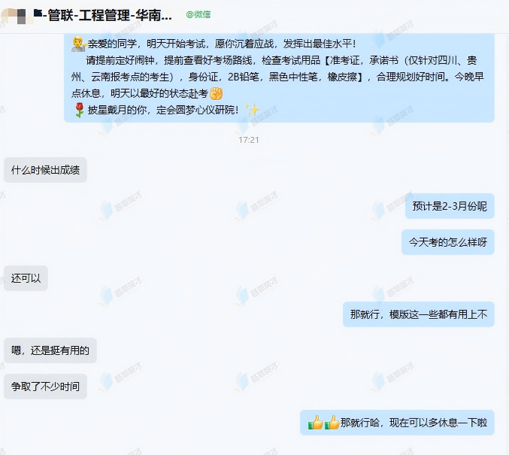Click the sparkles emoji after 研院
Image resolution: width=509 pixels, height=455 pixels.
[x=252, y=110]
